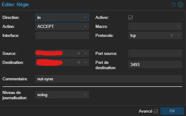This screenshot has height=116, width=186.
Task: Open the Destination dropdown arrow
Action: (x=86, y=62)
